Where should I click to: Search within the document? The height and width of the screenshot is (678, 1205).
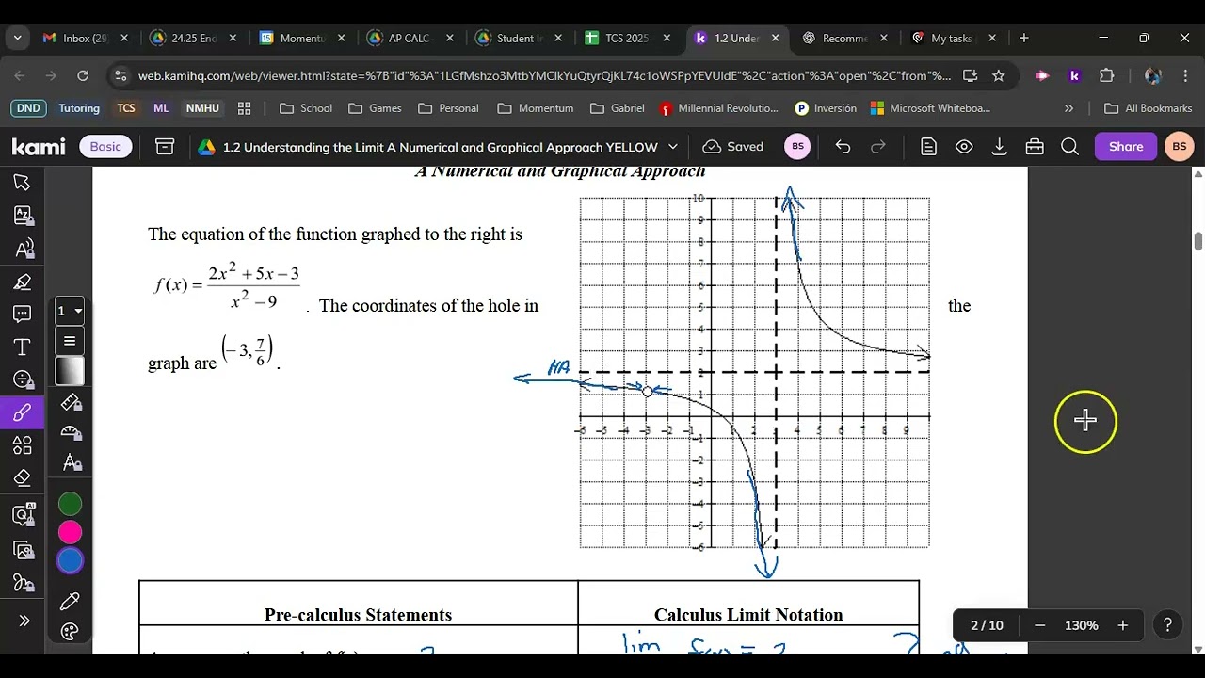(x=1069, y=147)
